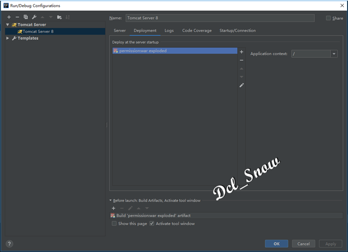The width and height of the screenshot is (348, 252).
Task: Select Build 'permission:war exploded' artifact task
Action: coord(227,216)
